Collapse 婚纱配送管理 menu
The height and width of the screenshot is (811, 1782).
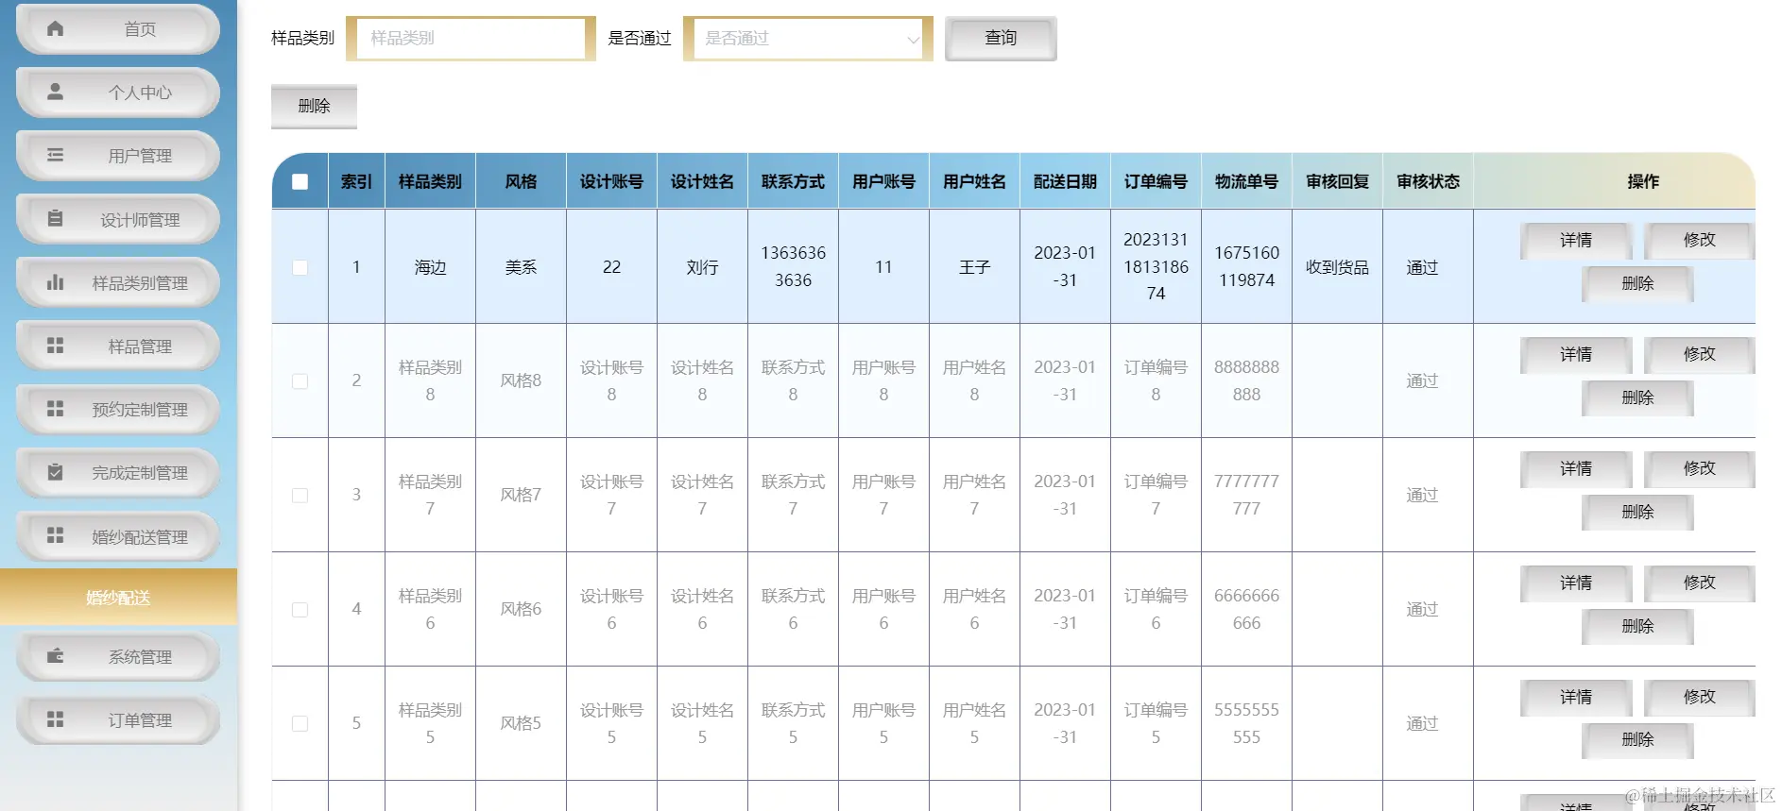coord(118,536)
